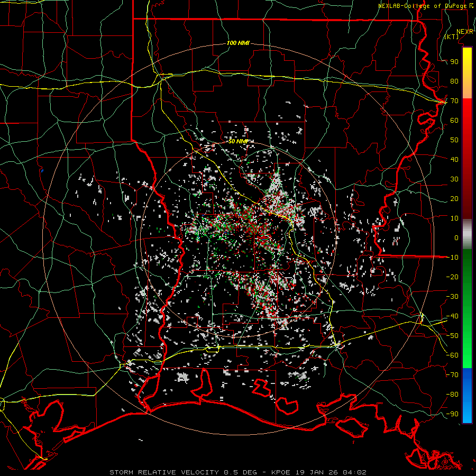476x476 pixels.
Task: Click the 50 NMI range ring label
Action: click(x=239, y=141)
